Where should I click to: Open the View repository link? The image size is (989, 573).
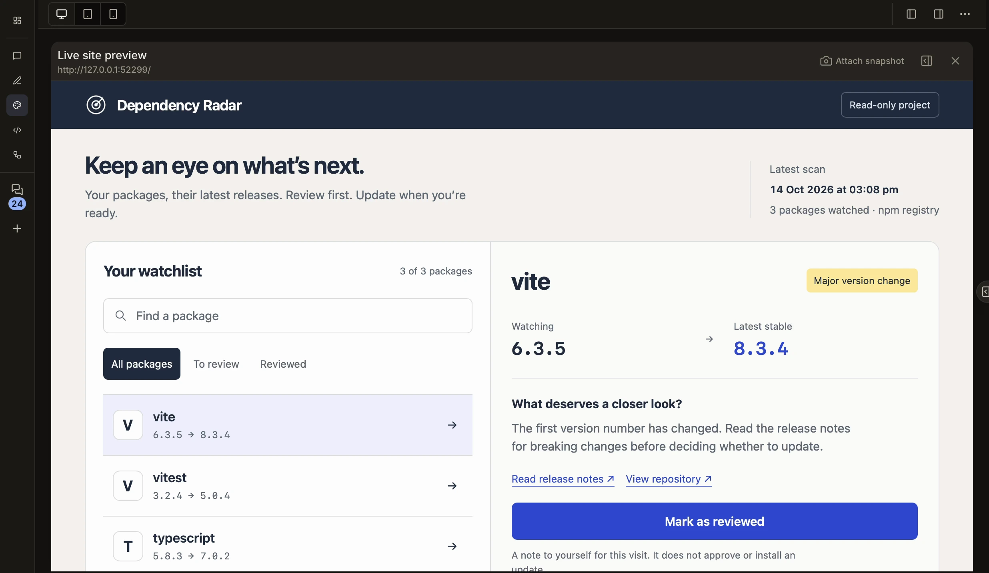(x=669, y=479)
